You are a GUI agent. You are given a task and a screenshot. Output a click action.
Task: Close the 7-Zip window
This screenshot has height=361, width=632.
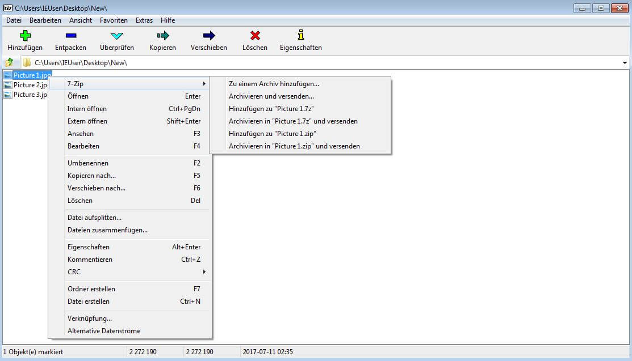[x=620, y=8]
